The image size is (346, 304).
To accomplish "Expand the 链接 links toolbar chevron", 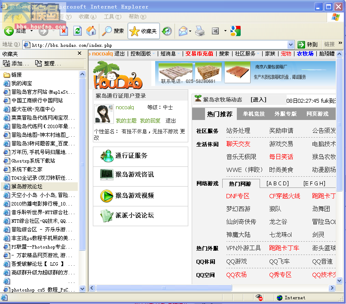I will pyautogui.click(x=340, y=43).
